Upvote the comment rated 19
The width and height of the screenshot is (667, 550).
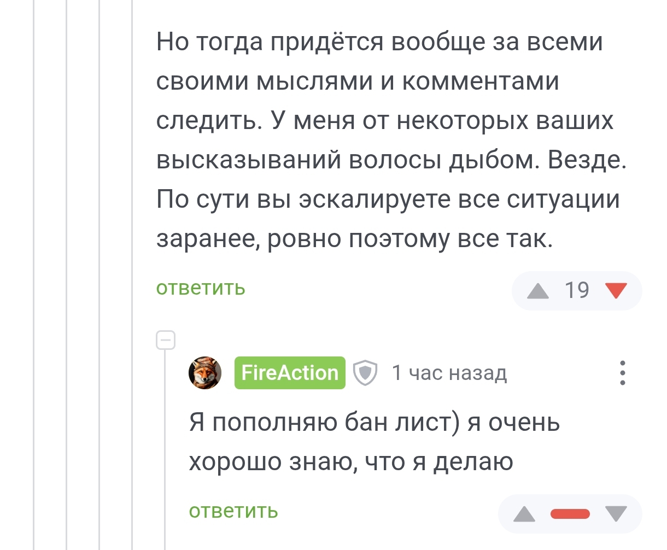(538, 291)
